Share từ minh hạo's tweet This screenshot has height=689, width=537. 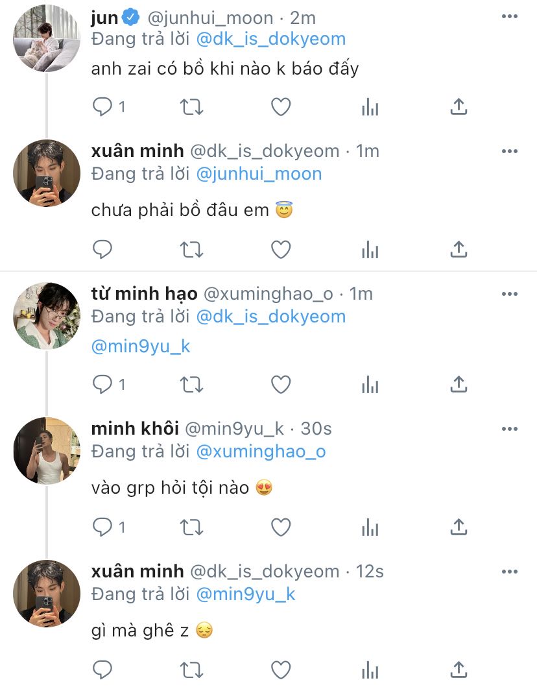coord(459,385)
